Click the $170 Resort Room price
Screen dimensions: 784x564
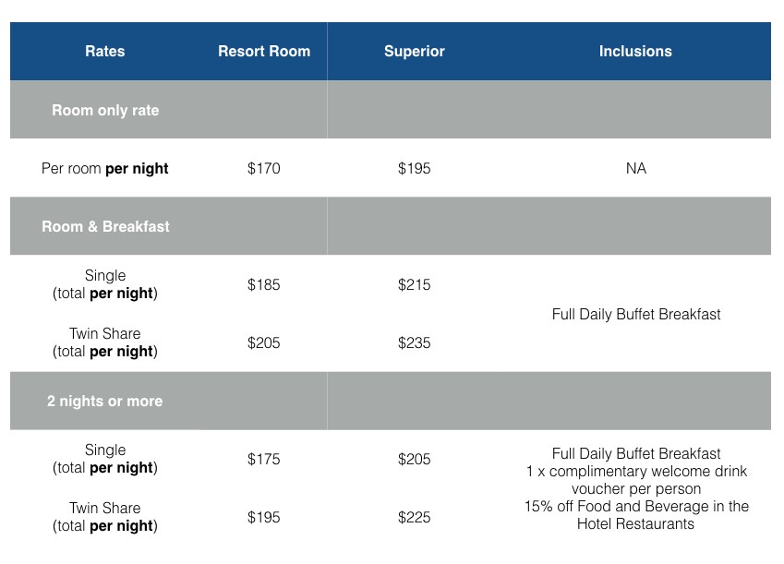[263, 169]
